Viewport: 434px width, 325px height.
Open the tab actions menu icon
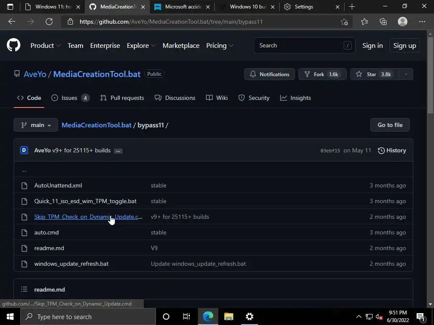10,7
